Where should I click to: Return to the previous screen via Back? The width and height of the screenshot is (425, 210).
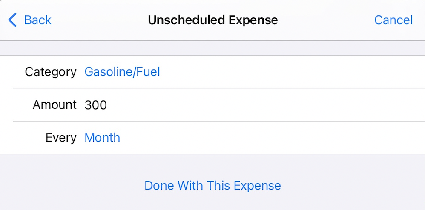pos(37,20)
